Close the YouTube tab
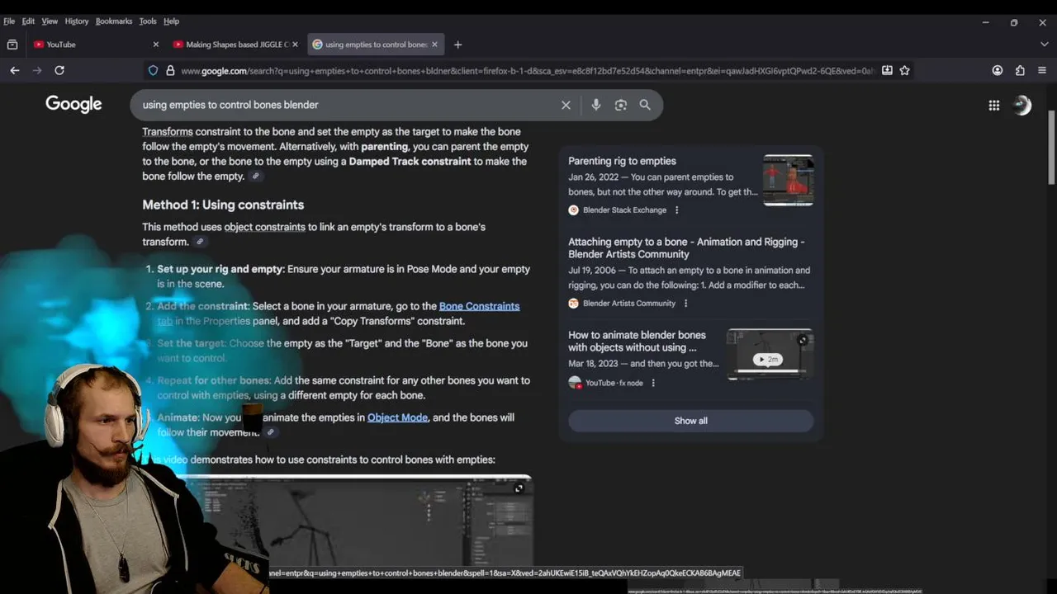The width and height of the screenshot is (1057, 594). click(x=156, y=45)
